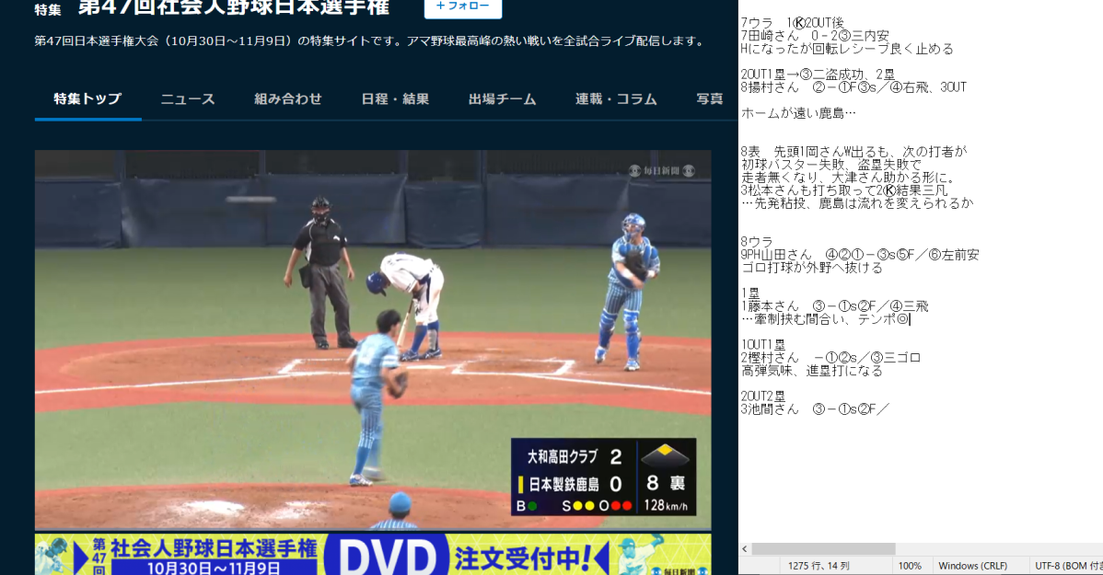
Task: Click the line '8ウラ' in Notepad
Action: click(757, 242)
